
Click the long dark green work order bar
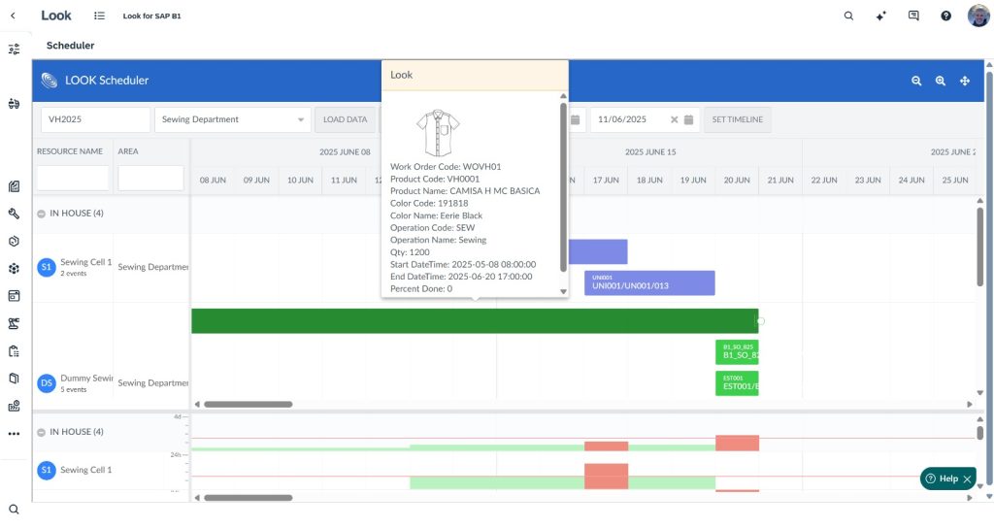(474, 321)
